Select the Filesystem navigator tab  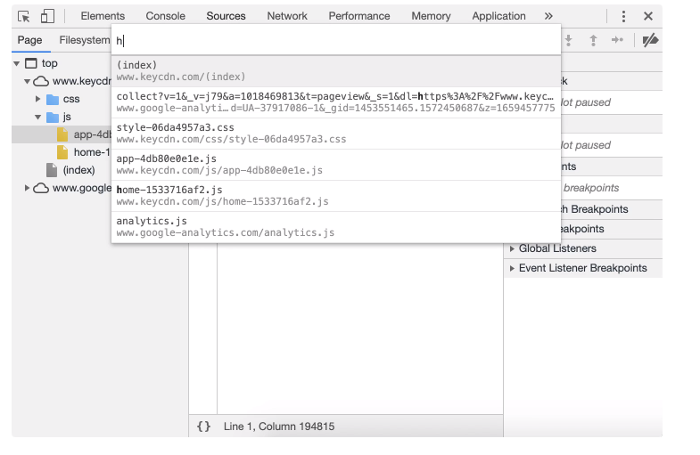85,40
